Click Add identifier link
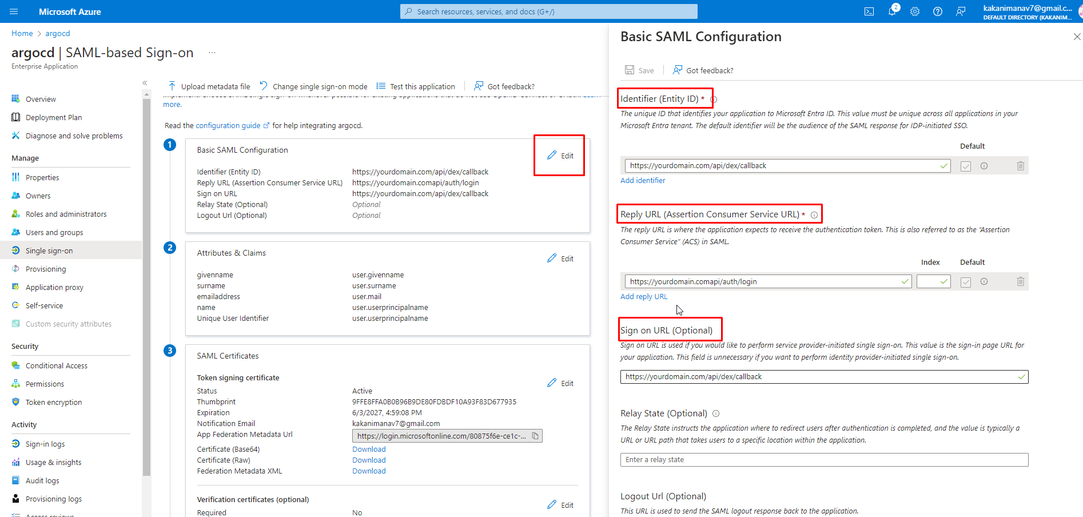 coord(643,180)
